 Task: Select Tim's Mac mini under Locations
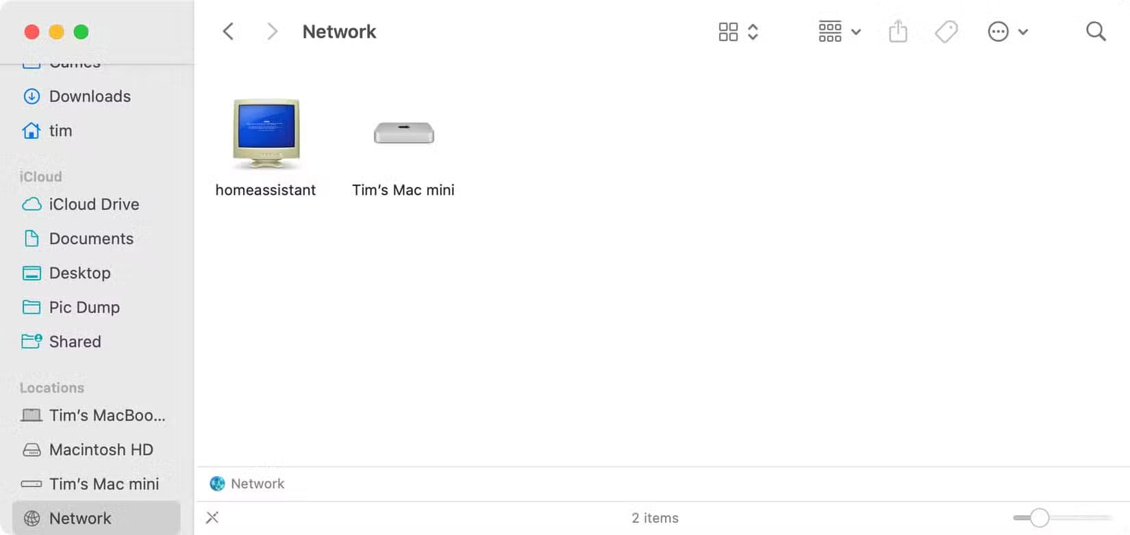[x=103, y=484]
